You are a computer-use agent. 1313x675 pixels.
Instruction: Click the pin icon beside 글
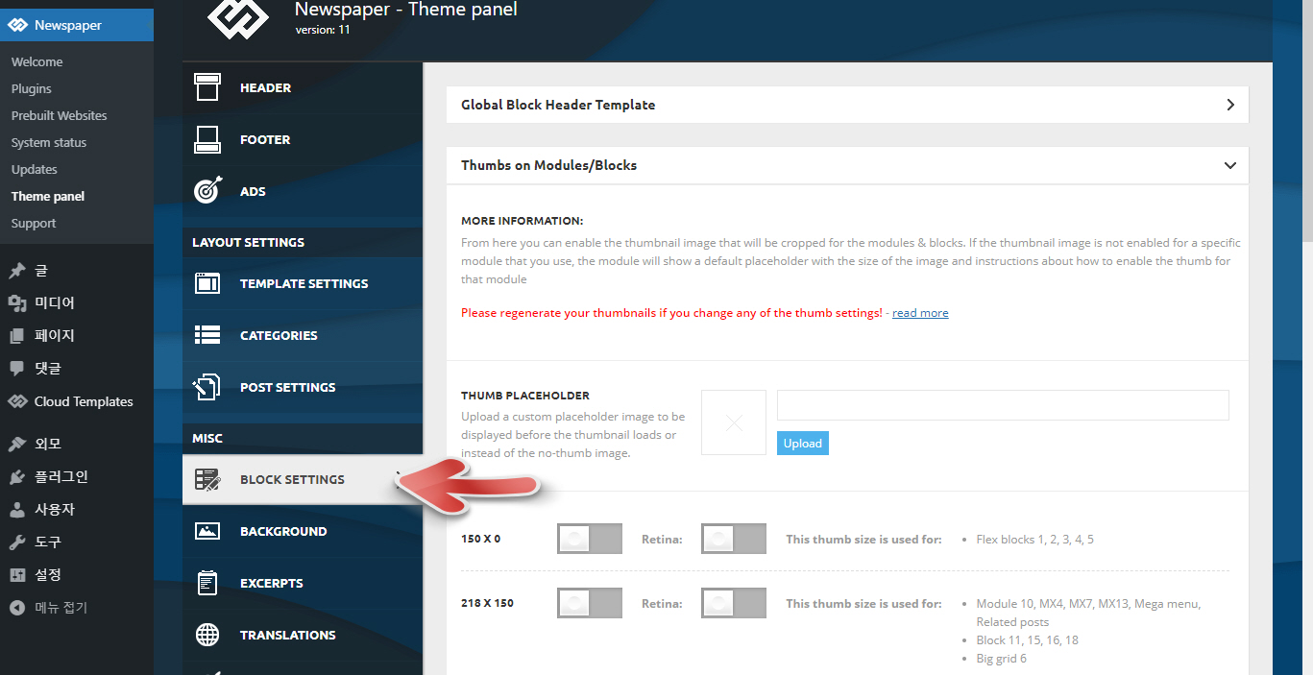17,271
